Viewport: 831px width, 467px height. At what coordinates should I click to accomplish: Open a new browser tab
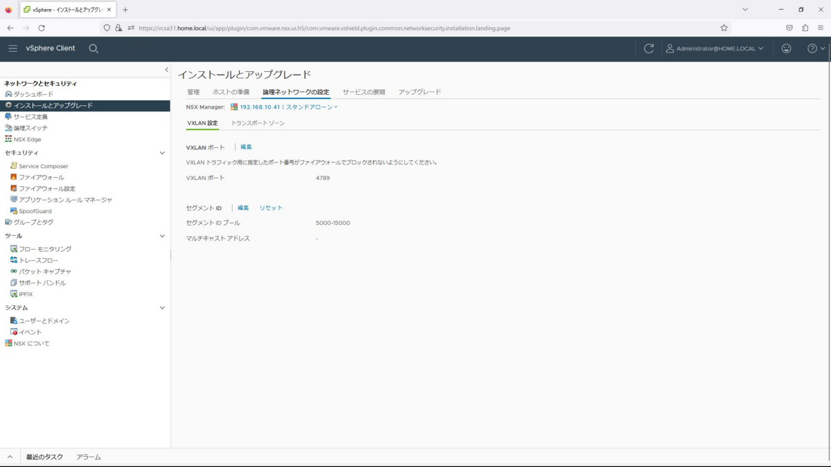point(125,10)
